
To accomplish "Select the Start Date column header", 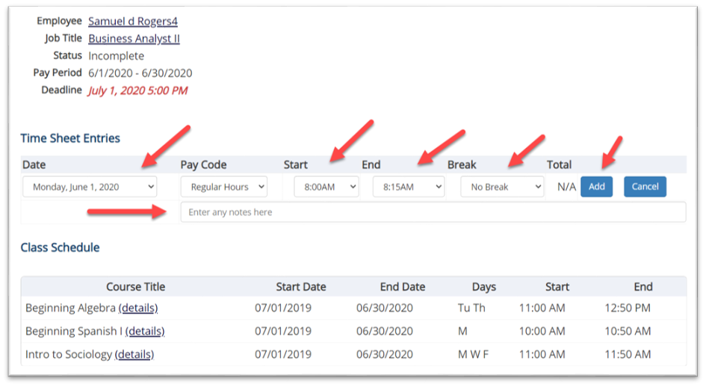I will [300, 287].
